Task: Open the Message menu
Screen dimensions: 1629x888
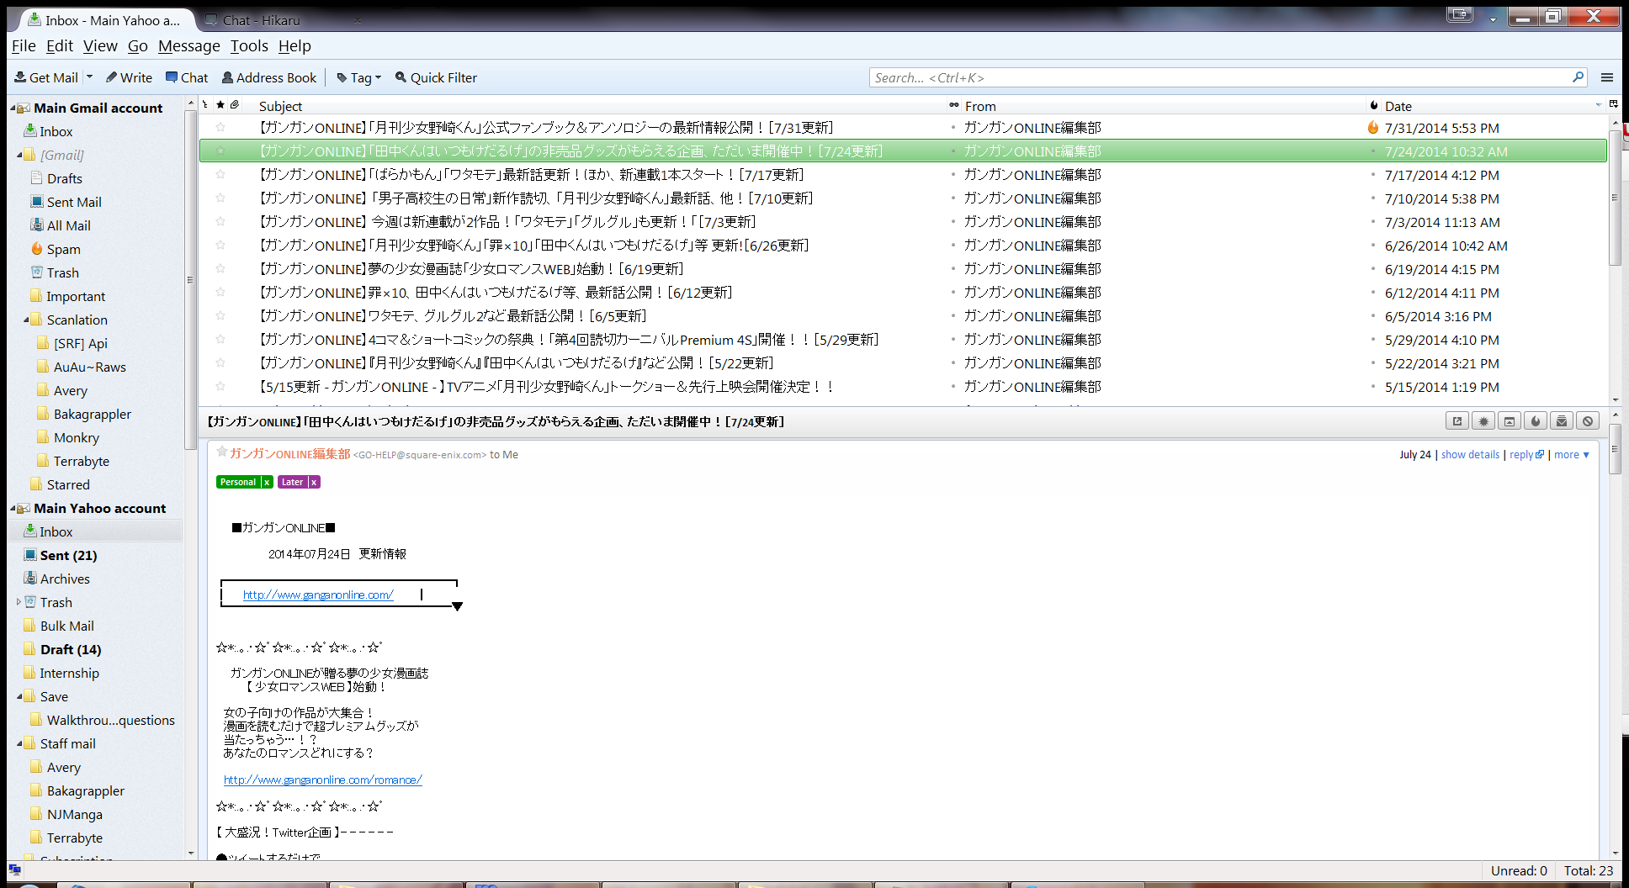Action: click(x=189, y=46)
